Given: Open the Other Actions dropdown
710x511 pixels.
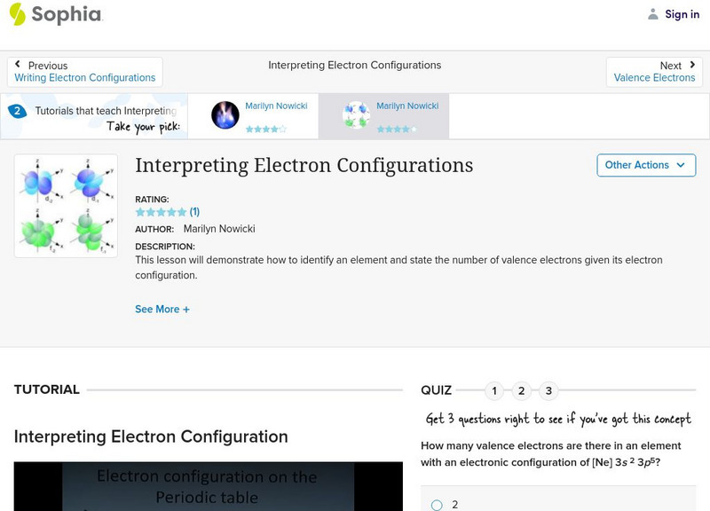Looking at the screenshot, I should pos(645,165).
